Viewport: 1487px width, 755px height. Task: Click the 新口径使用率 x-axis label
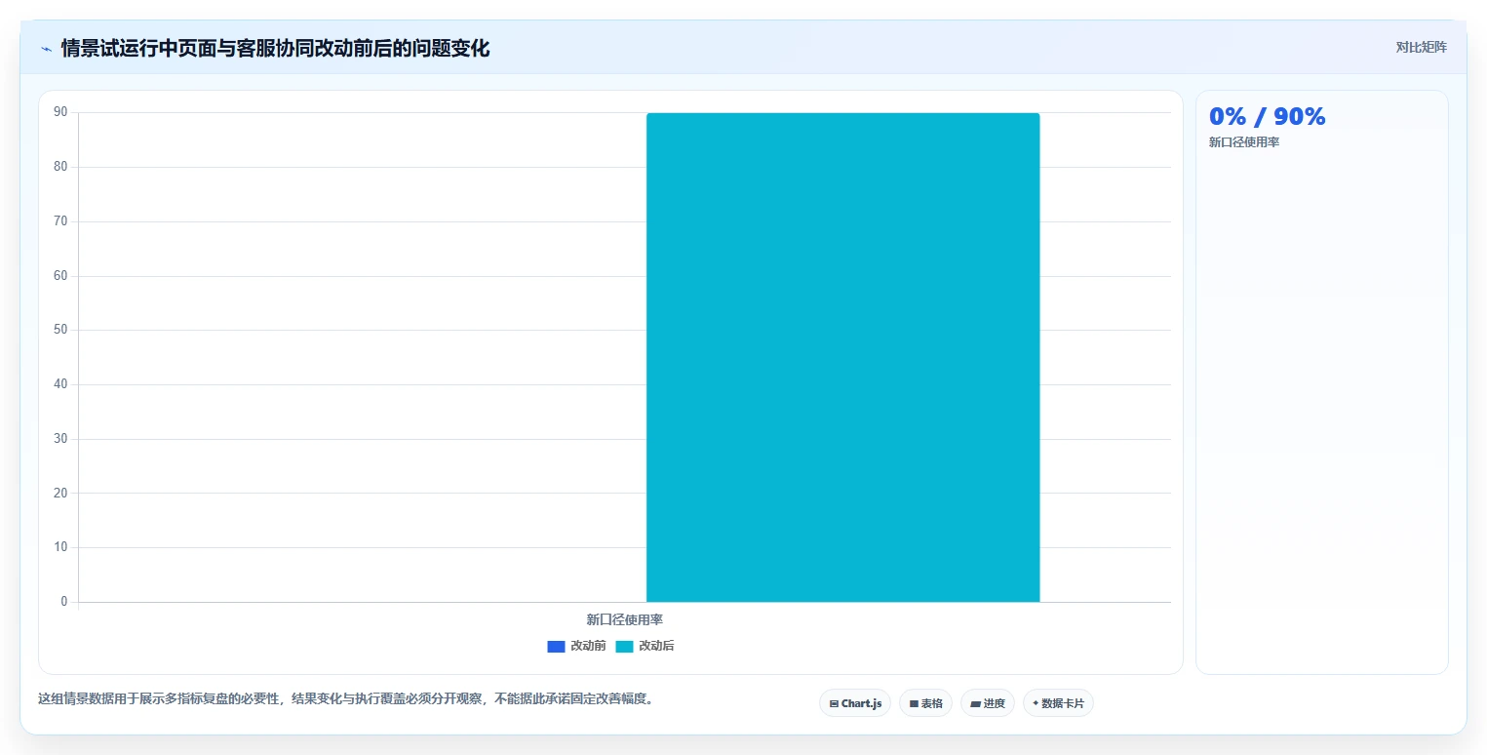point(625,619)
